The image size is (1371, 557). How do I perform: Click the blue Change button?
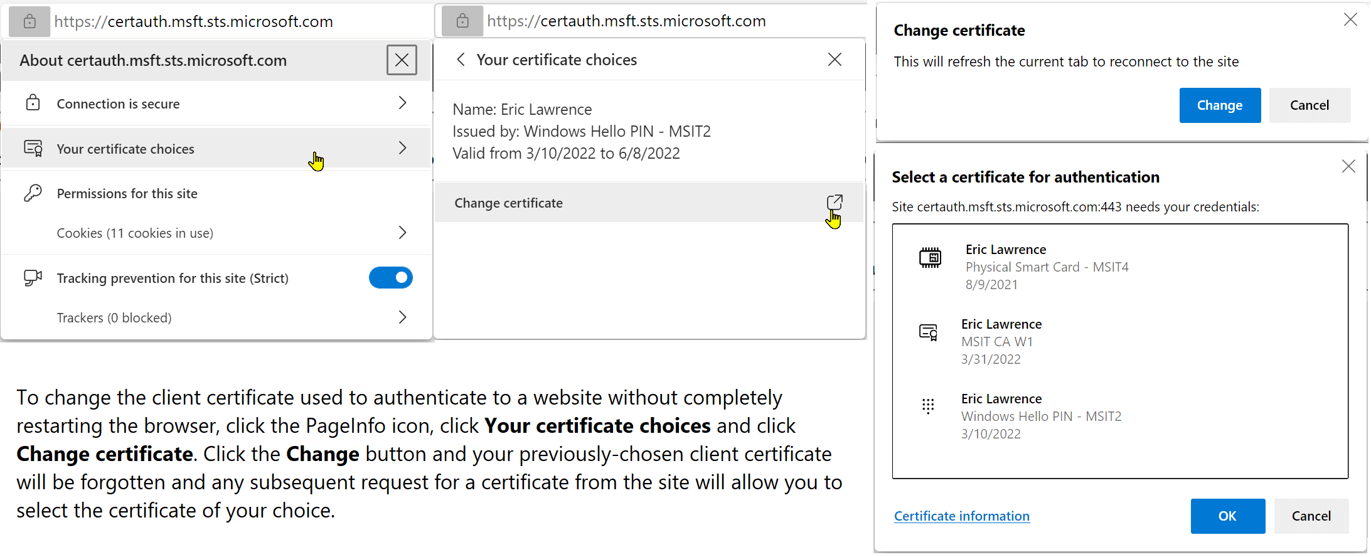pyautogui.click(x=1220, y=105)
